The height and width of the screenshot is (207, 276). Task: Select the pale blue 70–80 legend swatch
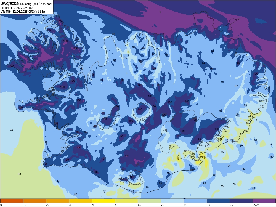(x=172, y=201)
